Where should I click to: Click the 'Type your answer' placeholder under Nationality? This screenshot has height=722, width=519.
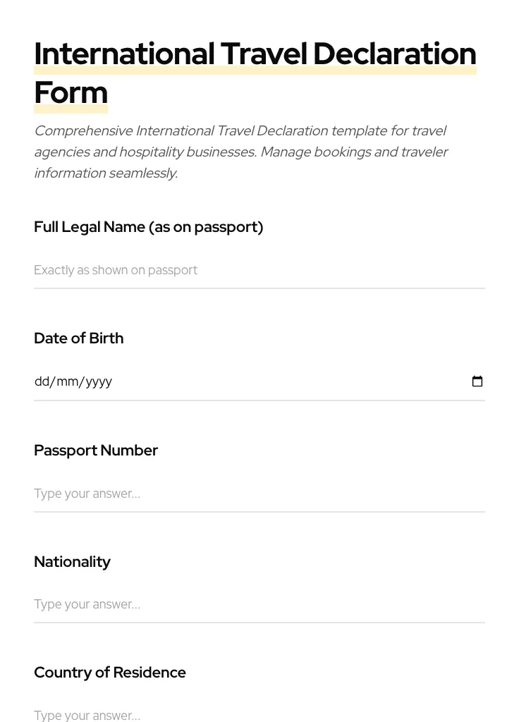coord(87,604)
